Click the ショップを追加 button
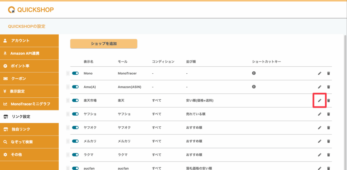 104,44
